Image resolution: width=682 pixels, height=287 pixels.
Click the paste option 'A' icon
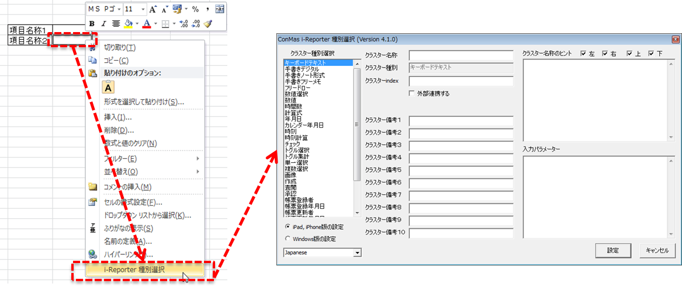pyautogui.click(x=109, y=87)
